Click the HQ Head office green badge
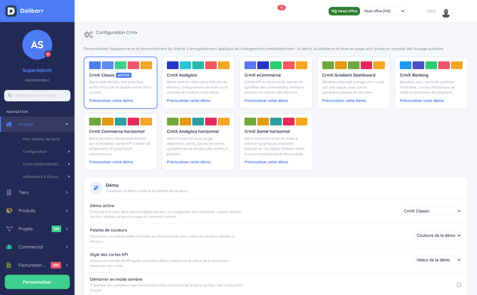This screenshot has height=295, width=477. (344, 11)
